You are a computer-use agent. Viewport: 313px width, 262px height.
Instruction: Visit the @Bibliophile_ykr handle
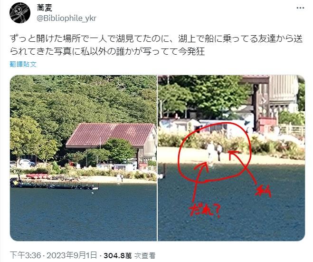coord(66,18)
